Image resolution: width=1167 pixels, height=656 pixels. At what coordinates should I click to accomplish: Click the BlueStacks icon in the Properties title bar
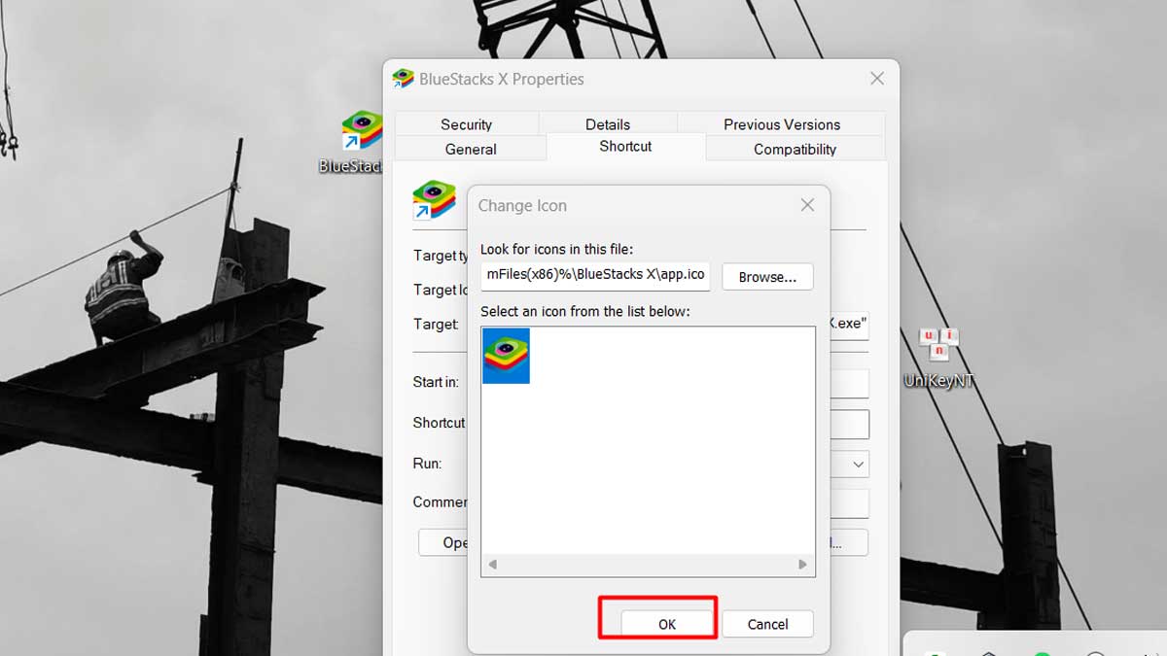click(403, 79)
